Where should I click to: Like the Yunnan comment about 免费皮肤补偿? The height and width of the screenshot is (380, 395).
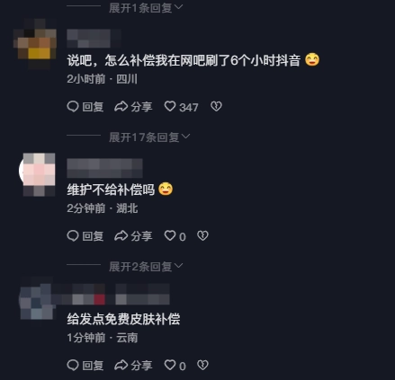pos(170,365)
